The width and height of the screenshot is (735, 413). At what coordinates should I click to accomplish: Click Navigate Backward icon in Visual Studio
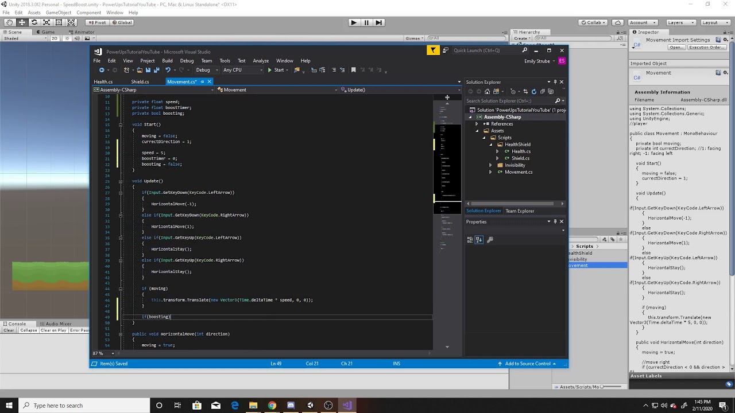102,70
